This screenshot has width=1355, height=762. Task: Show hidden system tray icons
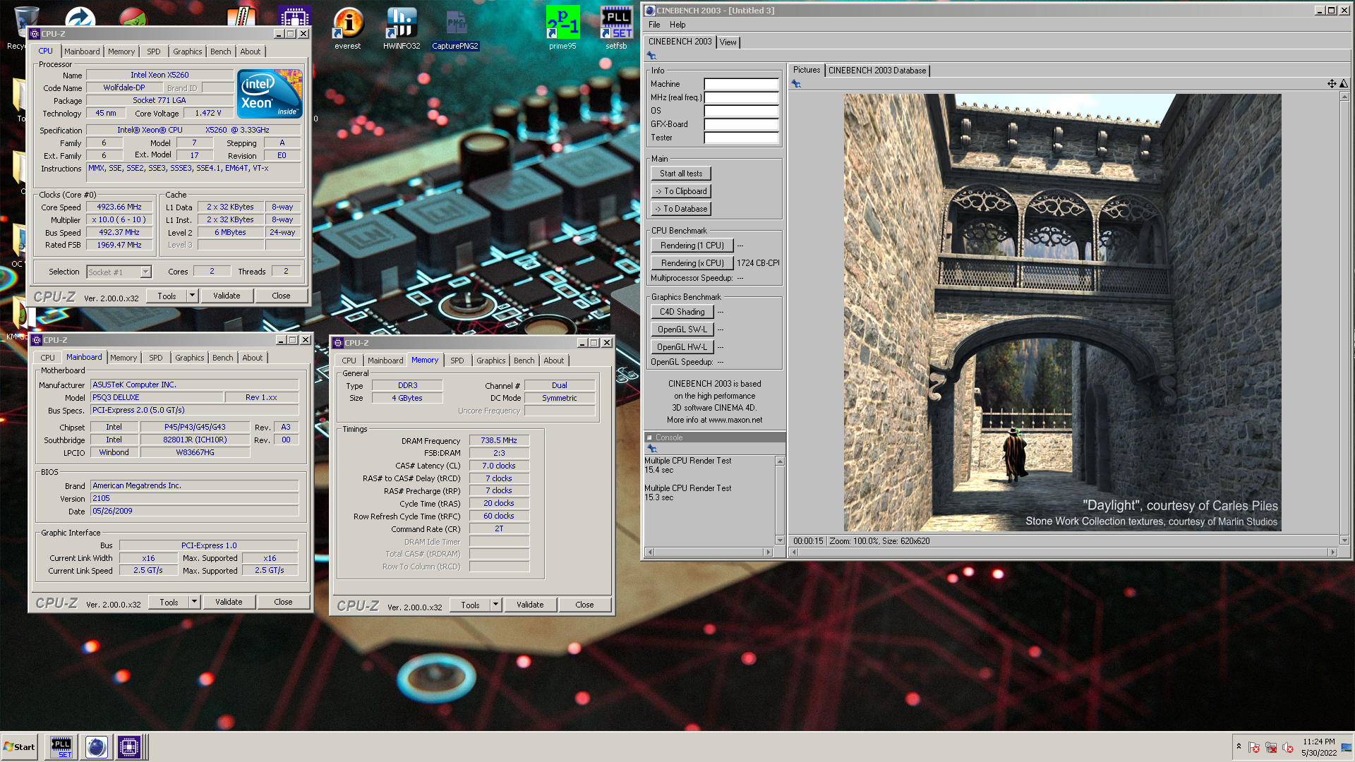point(1238,746)
